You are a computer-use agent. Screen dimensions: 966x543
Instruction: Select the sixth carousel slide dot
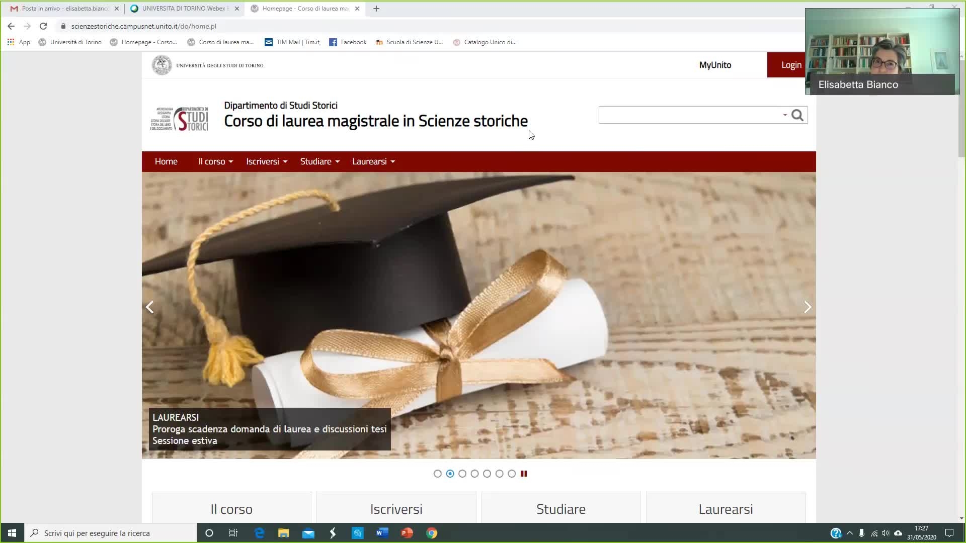tap(500, 474)
